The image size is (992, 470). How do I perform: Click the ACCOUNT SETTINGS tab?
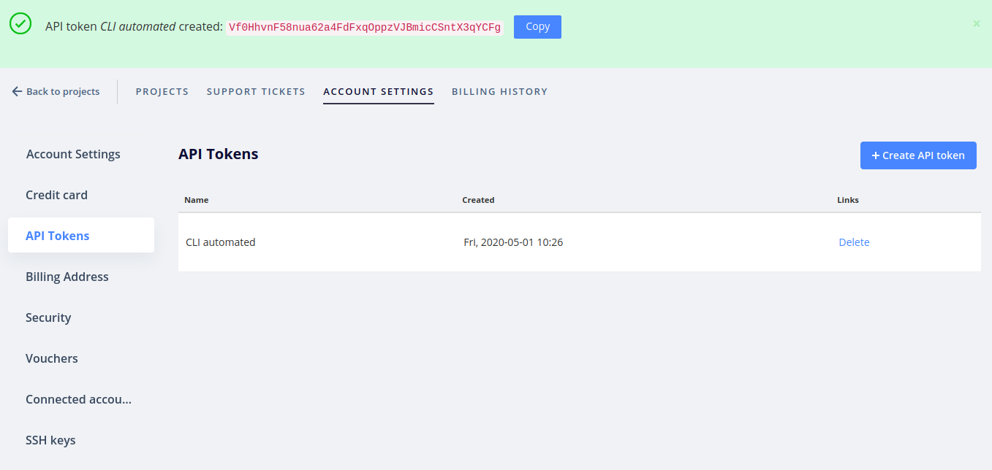(x=378, y=91)
